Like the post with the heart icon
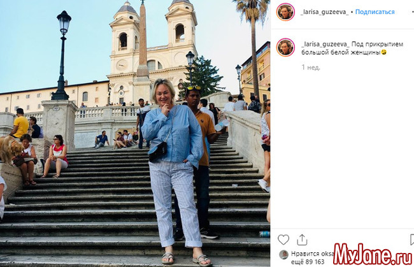The image size is (414, 267). click(x=283, y=240)
